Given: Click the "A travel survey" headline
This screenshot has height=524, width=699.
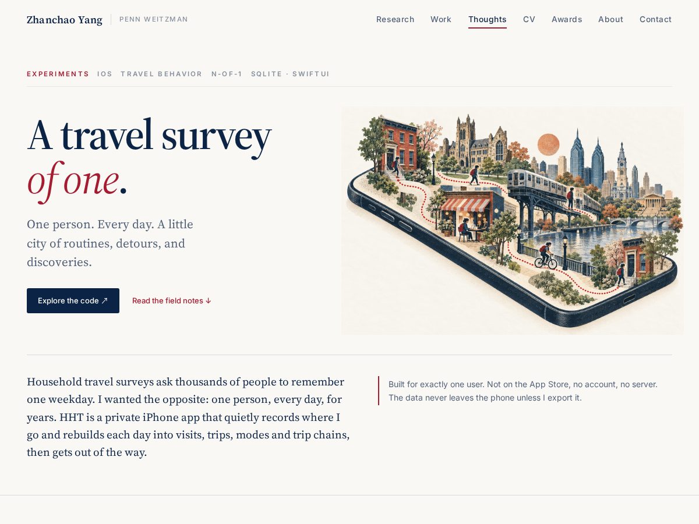Looking at the screenshot, I should pos(149,136).
